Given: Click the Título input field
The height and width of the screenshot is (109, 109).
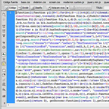Looking at the screenshot, I should [x=106, y=8].
